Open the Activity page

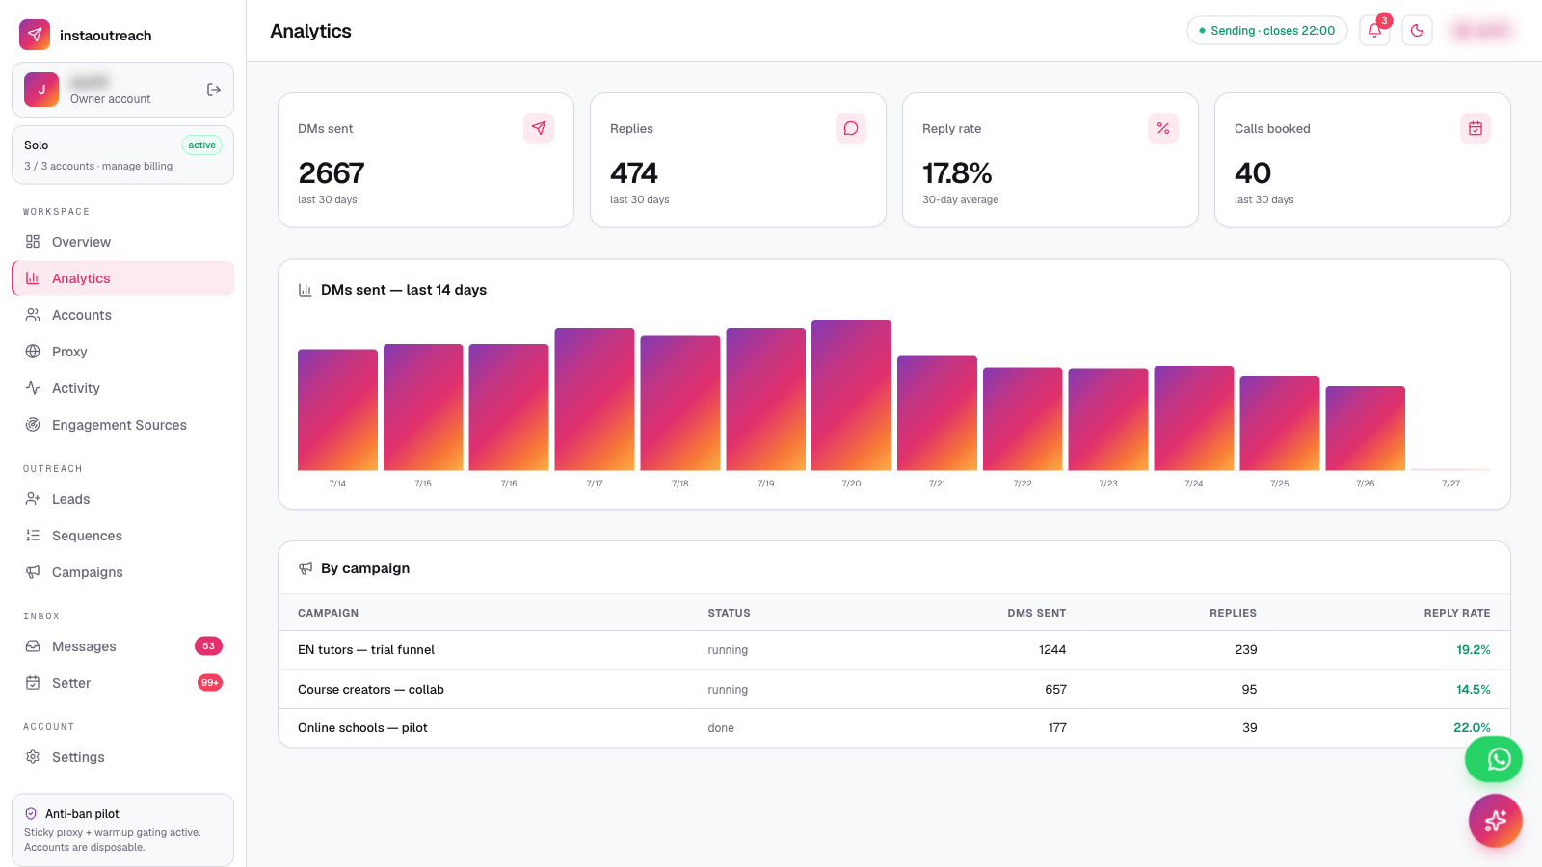click(x=122, y=388)
